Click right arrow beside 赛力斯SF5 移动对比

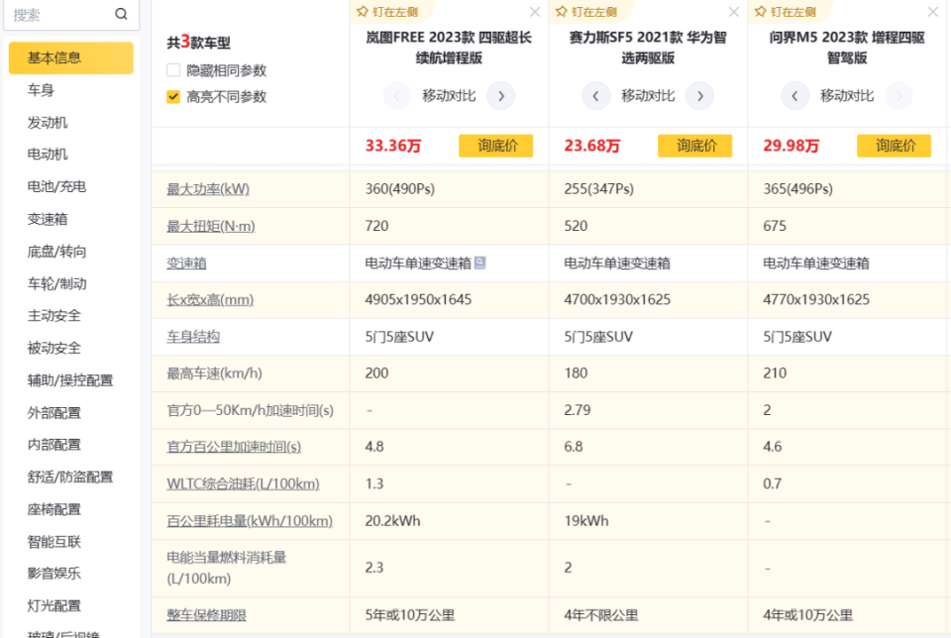coord(700,95)
